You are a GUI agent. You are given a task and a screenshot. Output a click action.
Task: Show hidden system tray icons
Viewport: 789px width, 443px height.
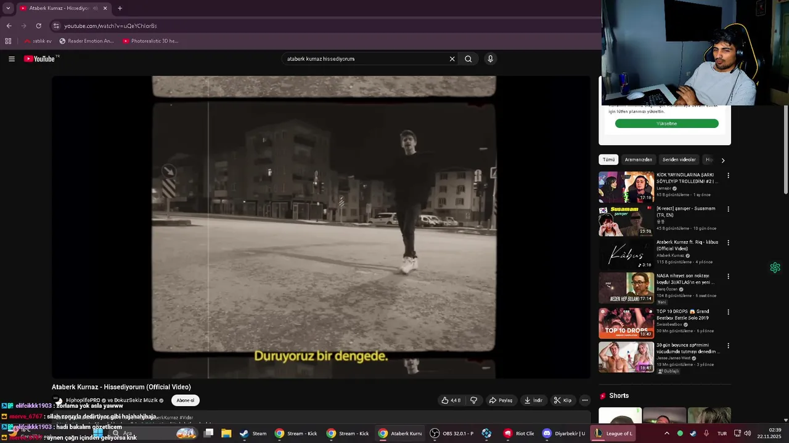pos(666,433)
